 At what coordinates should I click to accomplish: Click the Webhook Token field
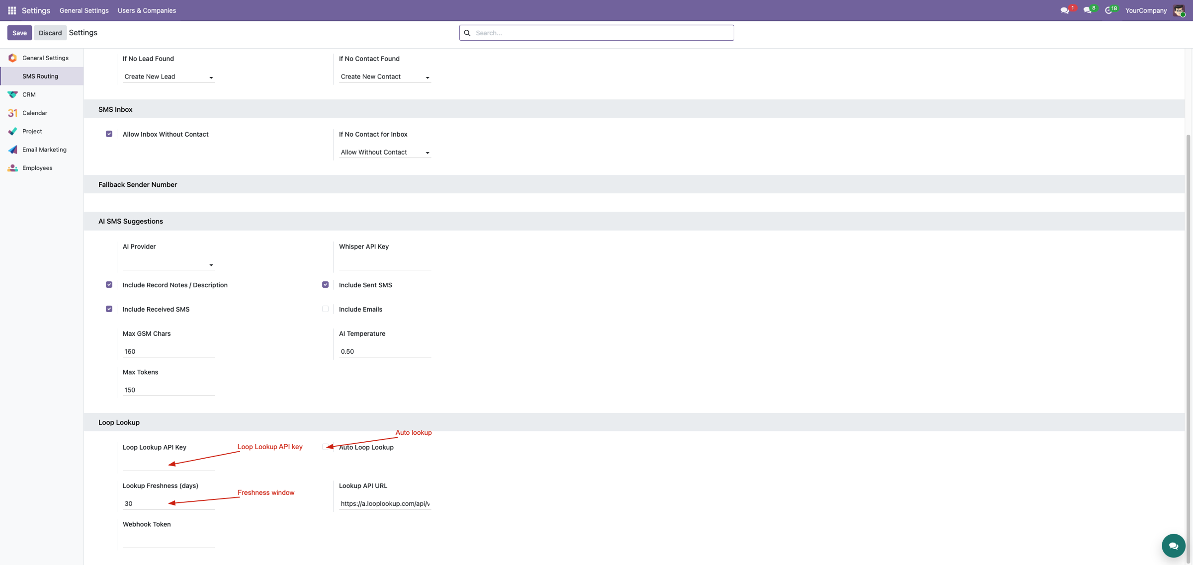(169, 542)
